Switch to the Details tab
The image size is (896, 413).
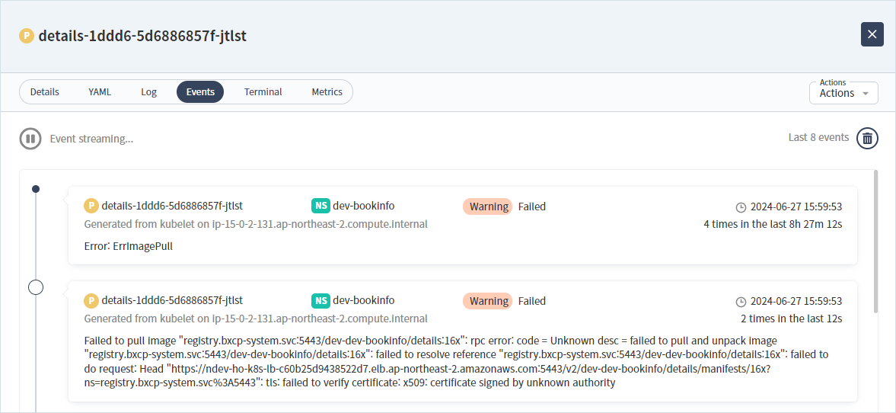[45, 91]
